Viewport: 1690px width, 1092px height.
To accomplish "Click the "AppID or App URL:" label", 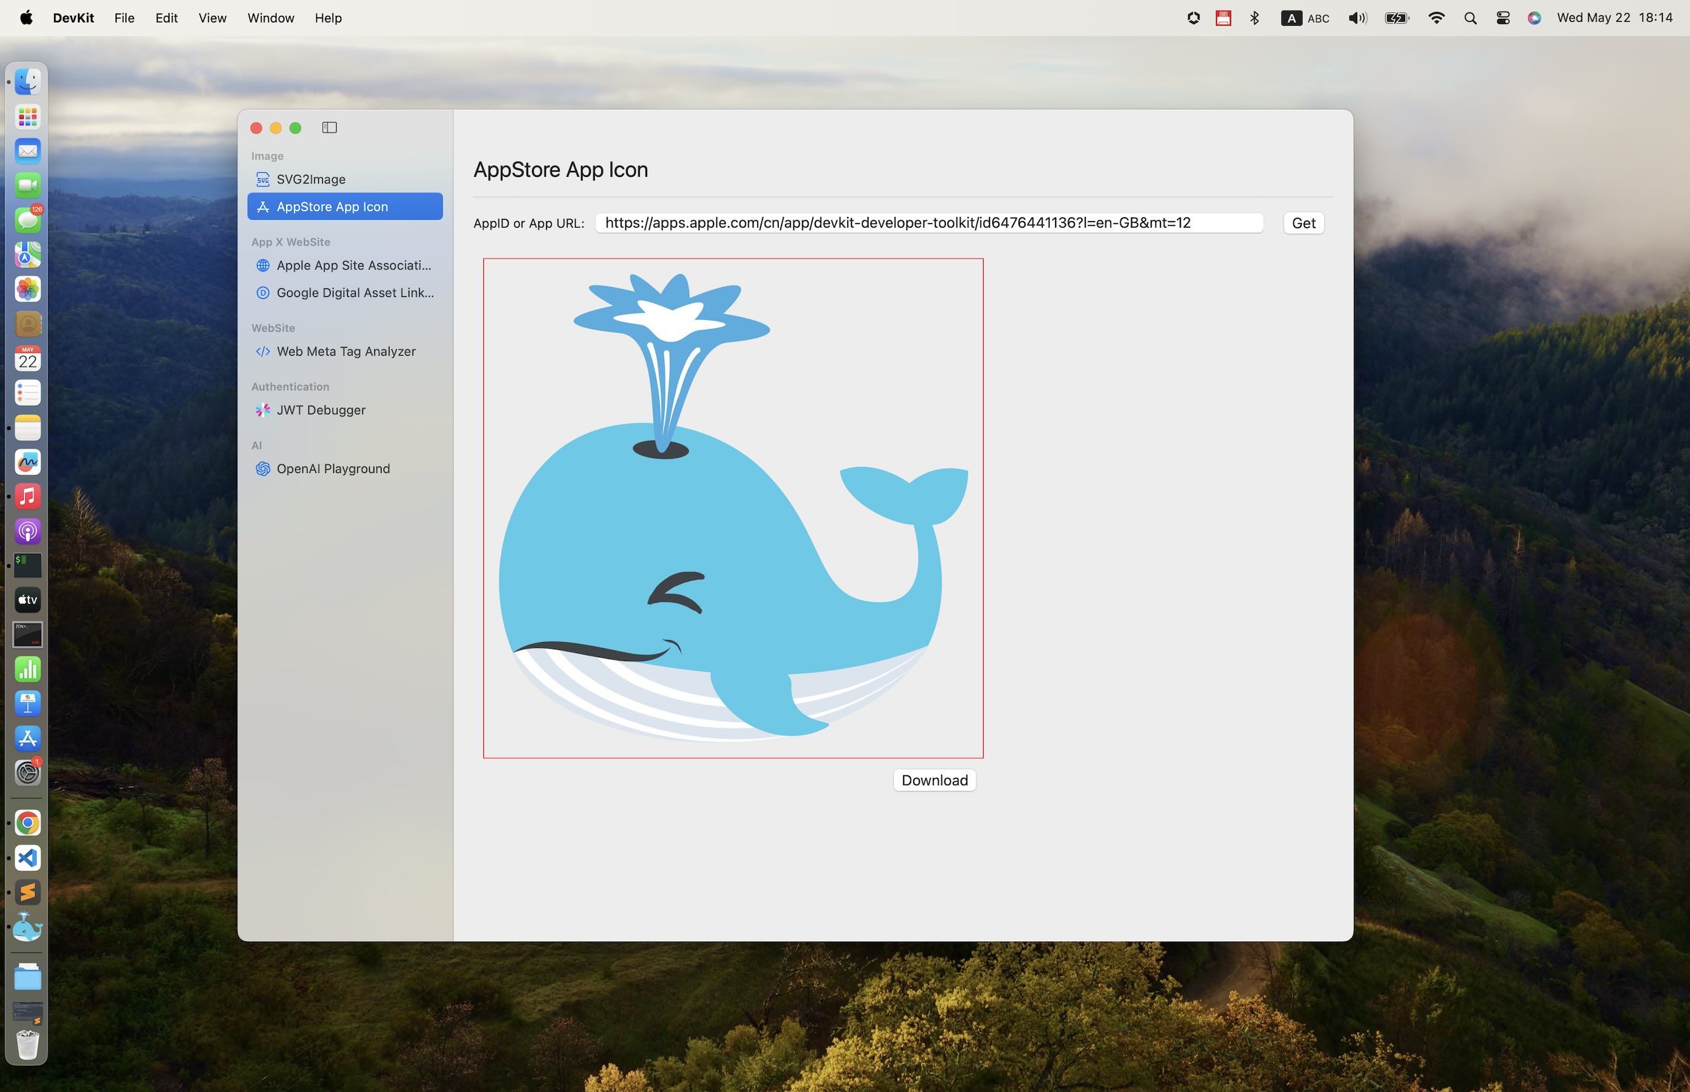I will tap(529, 224).
